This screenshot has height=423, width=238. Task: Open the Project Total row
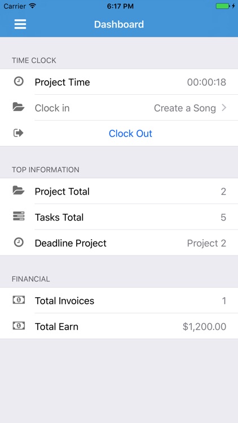pos(119,191)
